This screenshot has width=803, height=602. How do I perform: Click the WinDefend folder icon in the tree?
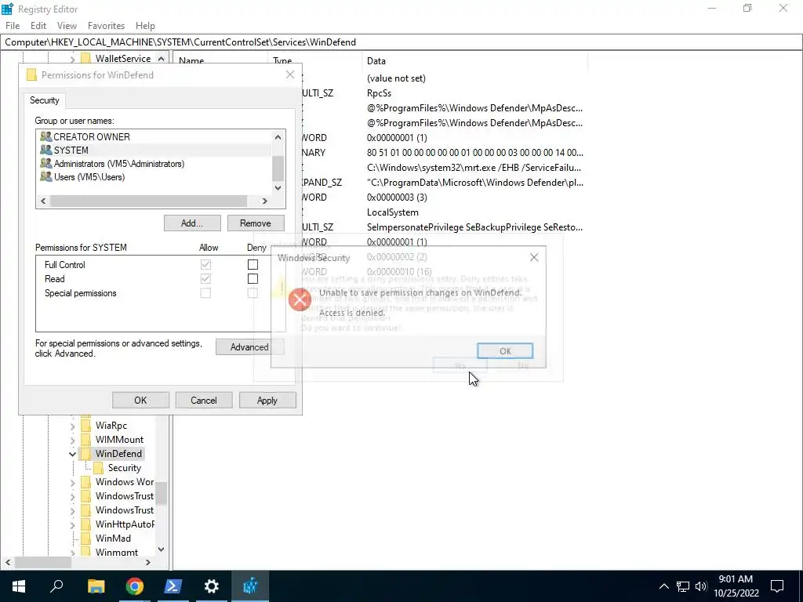86,454
